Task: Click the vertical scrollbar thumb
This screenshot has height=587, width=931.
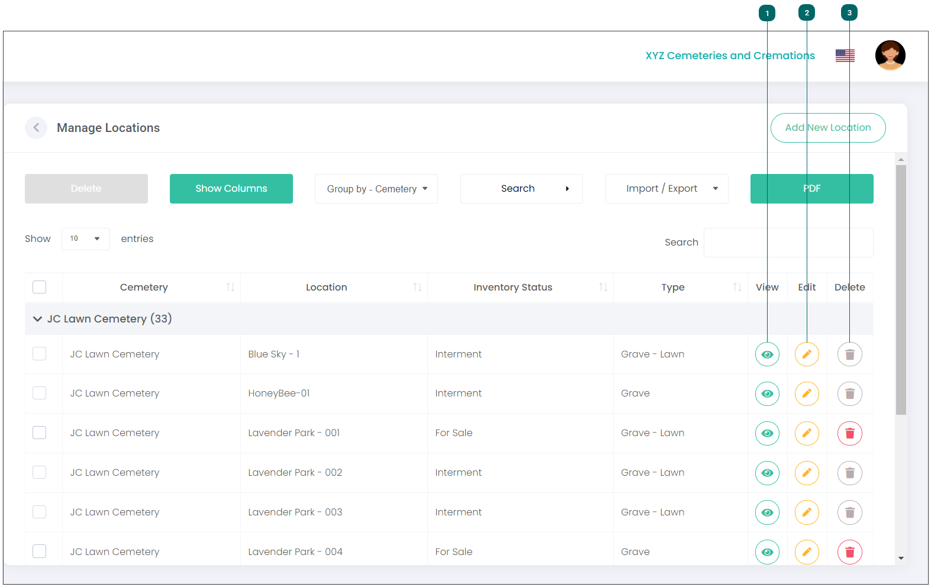Action: 901,290
